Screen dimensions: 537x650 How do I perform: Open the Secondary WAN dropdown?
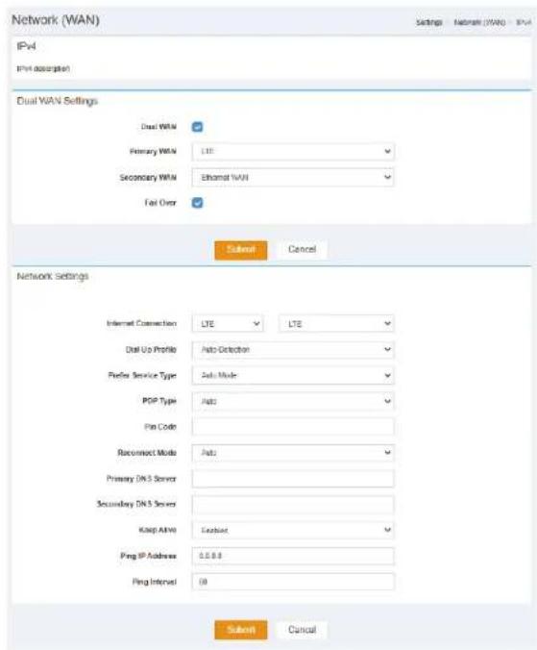tap(293, 178)
